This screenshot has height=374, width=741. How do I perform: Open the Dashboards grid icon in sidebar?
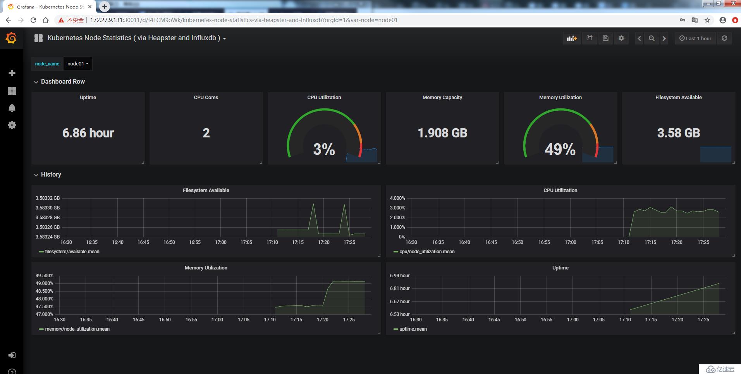click(12, 91)
